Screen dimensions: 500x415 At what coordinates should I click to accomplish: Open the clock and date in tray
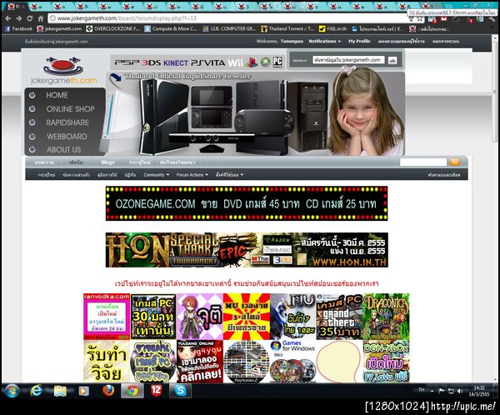(479, 391)
